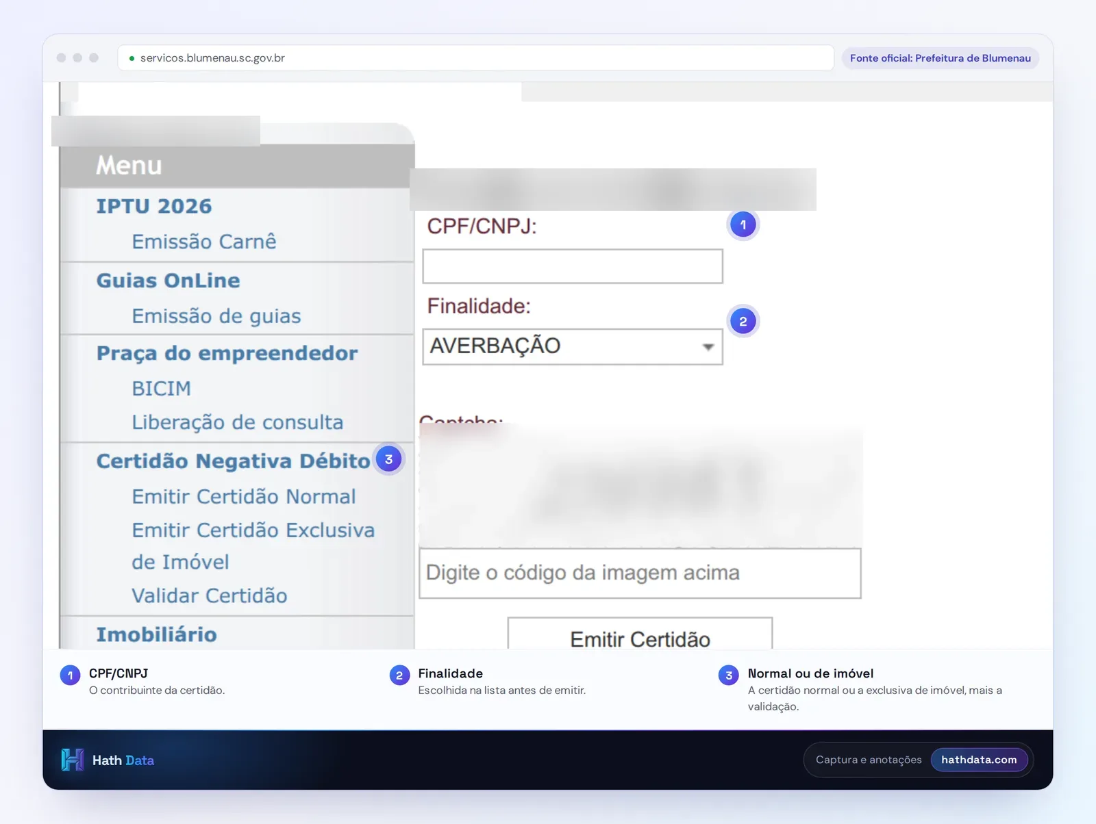1096x824 pixels.
Task: Expand the Finalidade dropdown showing AVERBAÇÃO
Action: click(x=573, y=346)
